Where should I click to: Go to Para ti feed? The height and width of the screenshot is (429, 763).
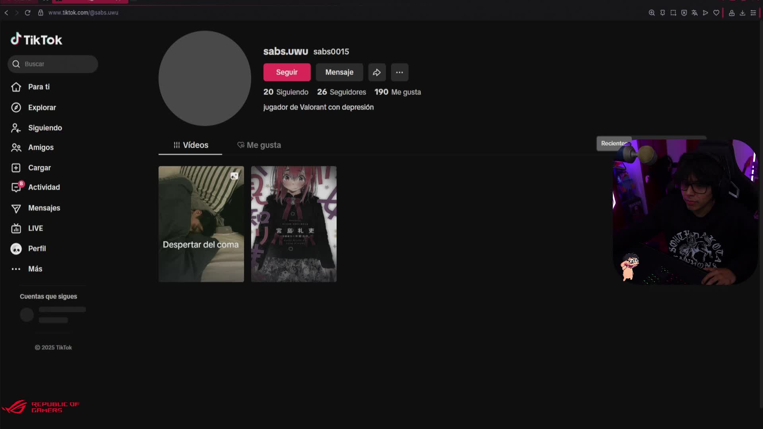pos(31,87)
